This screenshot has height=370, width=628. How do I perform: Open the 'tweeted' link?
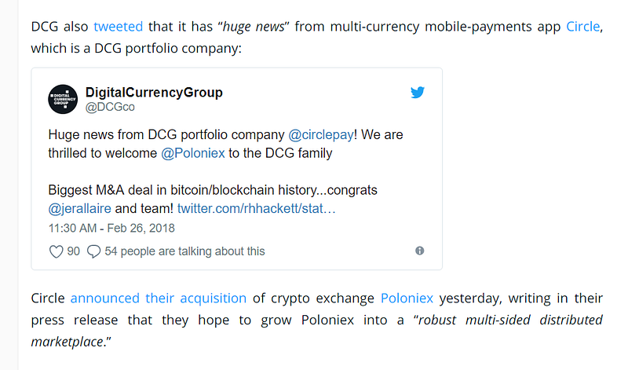coord(118,26)
